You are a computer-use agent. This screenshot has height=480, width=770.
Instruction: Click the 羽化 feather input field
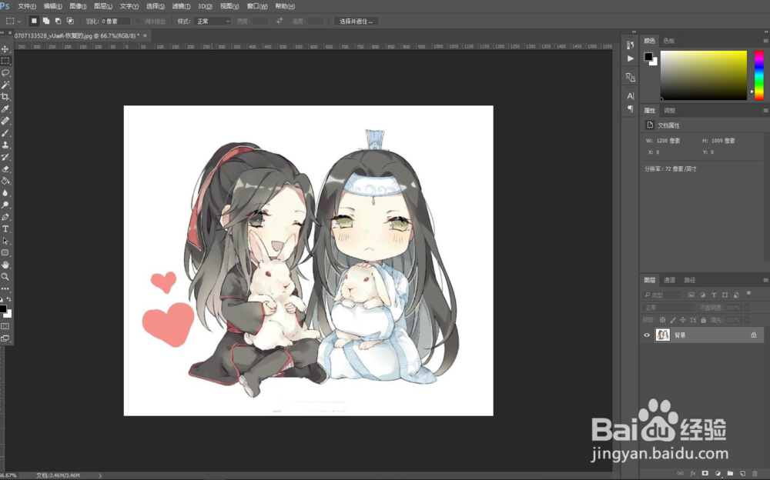116,21
